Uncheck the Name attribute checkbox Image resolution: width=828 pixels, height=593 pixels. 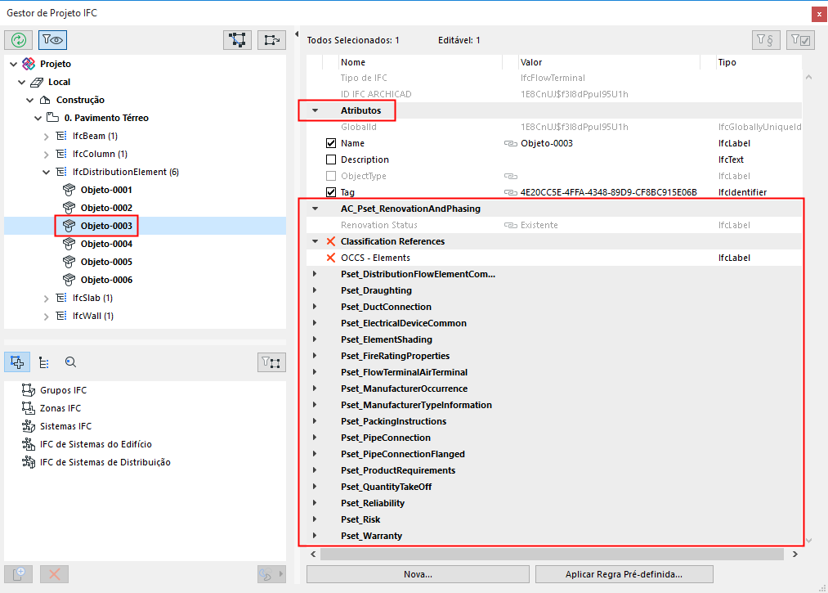tap(331, 143)
